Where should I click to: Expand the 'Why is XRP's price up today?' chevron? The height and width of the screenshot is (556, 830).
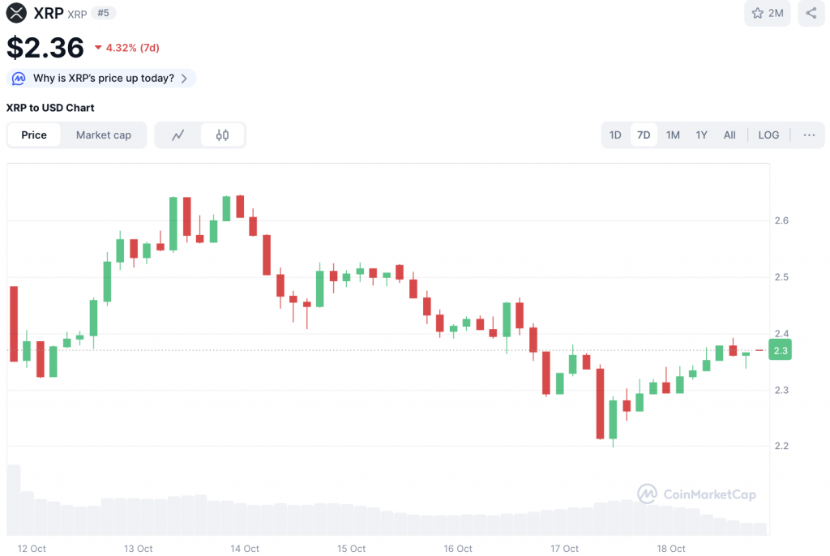pyautogui.click(x=184, y=79)
